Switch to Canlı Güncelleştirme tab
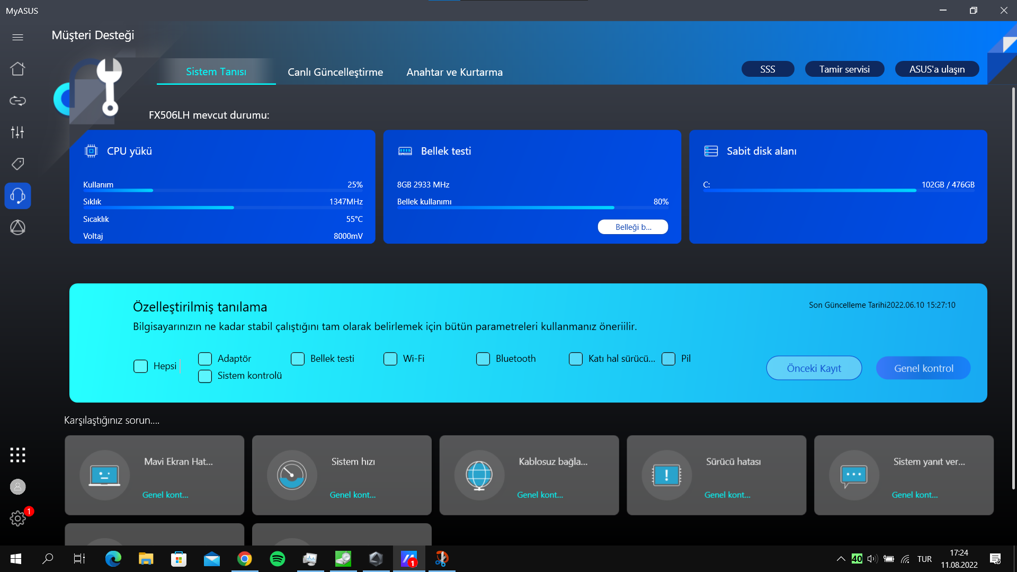 coord(335,72)
